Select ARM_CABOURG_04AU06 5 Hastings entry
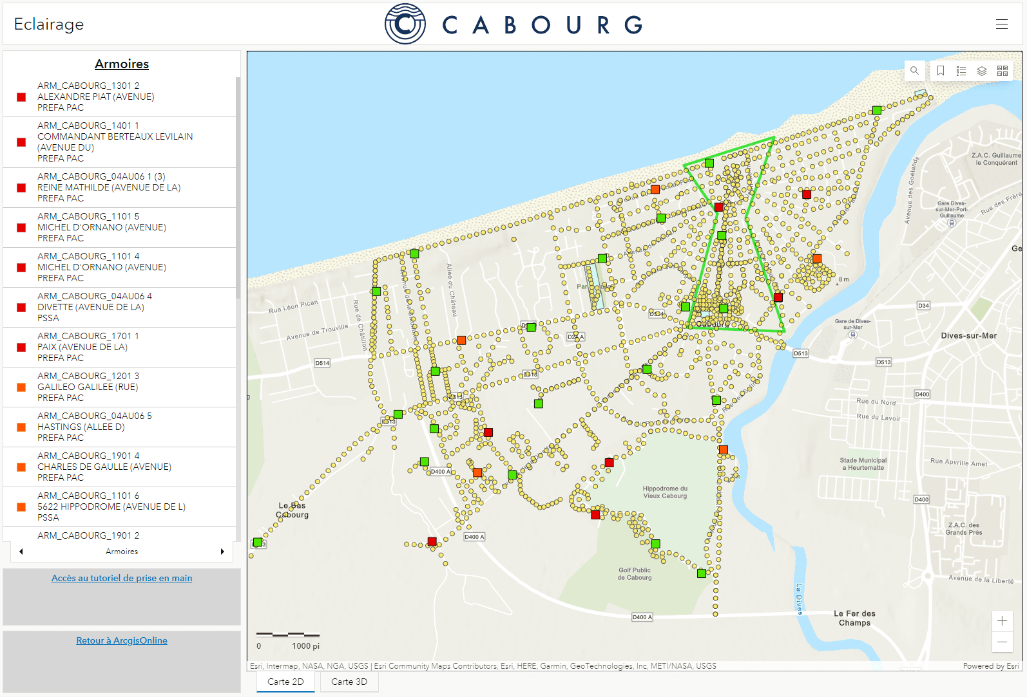This screenshot has width=1027, height=697. click(x=120, y=427)
